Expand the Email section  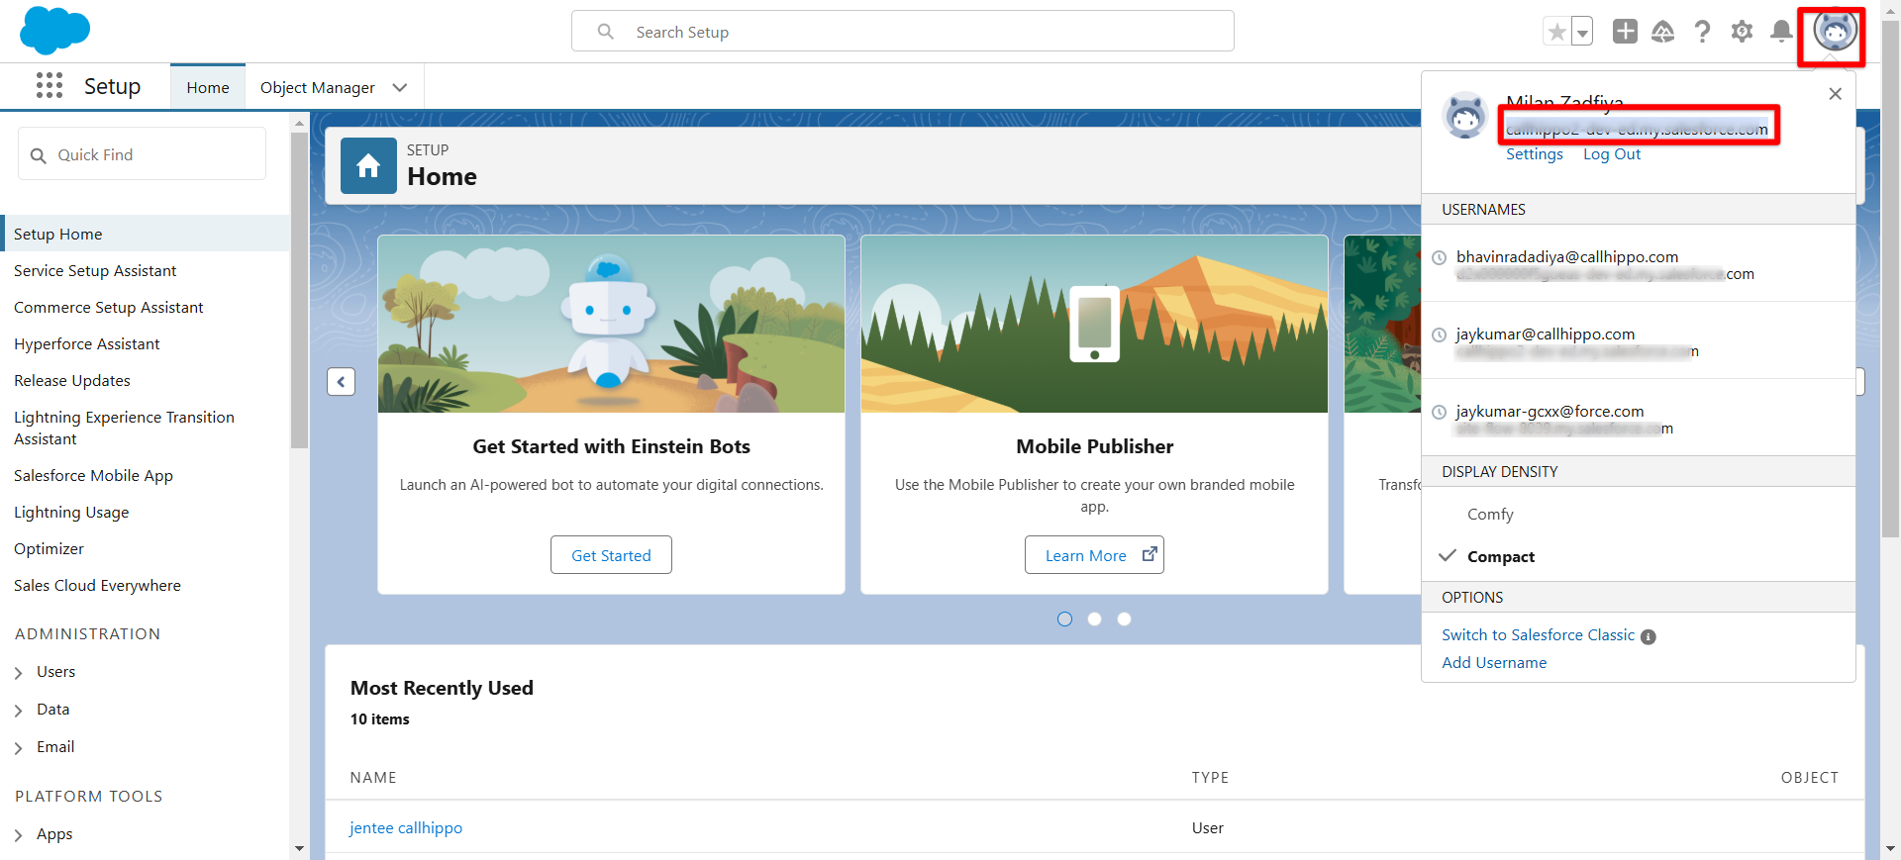18,748
